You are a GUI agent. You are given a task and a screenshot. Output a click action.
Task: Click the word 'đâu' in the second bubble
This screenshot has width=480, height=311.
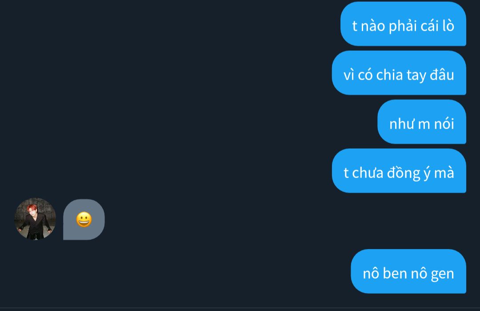tap(442, 75)
